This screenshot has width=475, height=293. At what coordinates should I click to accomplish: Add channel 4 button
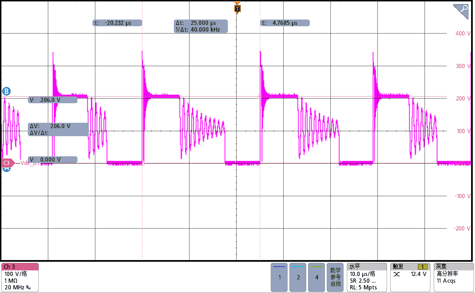[x=316, y=277]
